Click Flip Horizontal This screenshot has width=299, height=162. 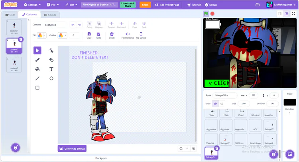point(128,35)
